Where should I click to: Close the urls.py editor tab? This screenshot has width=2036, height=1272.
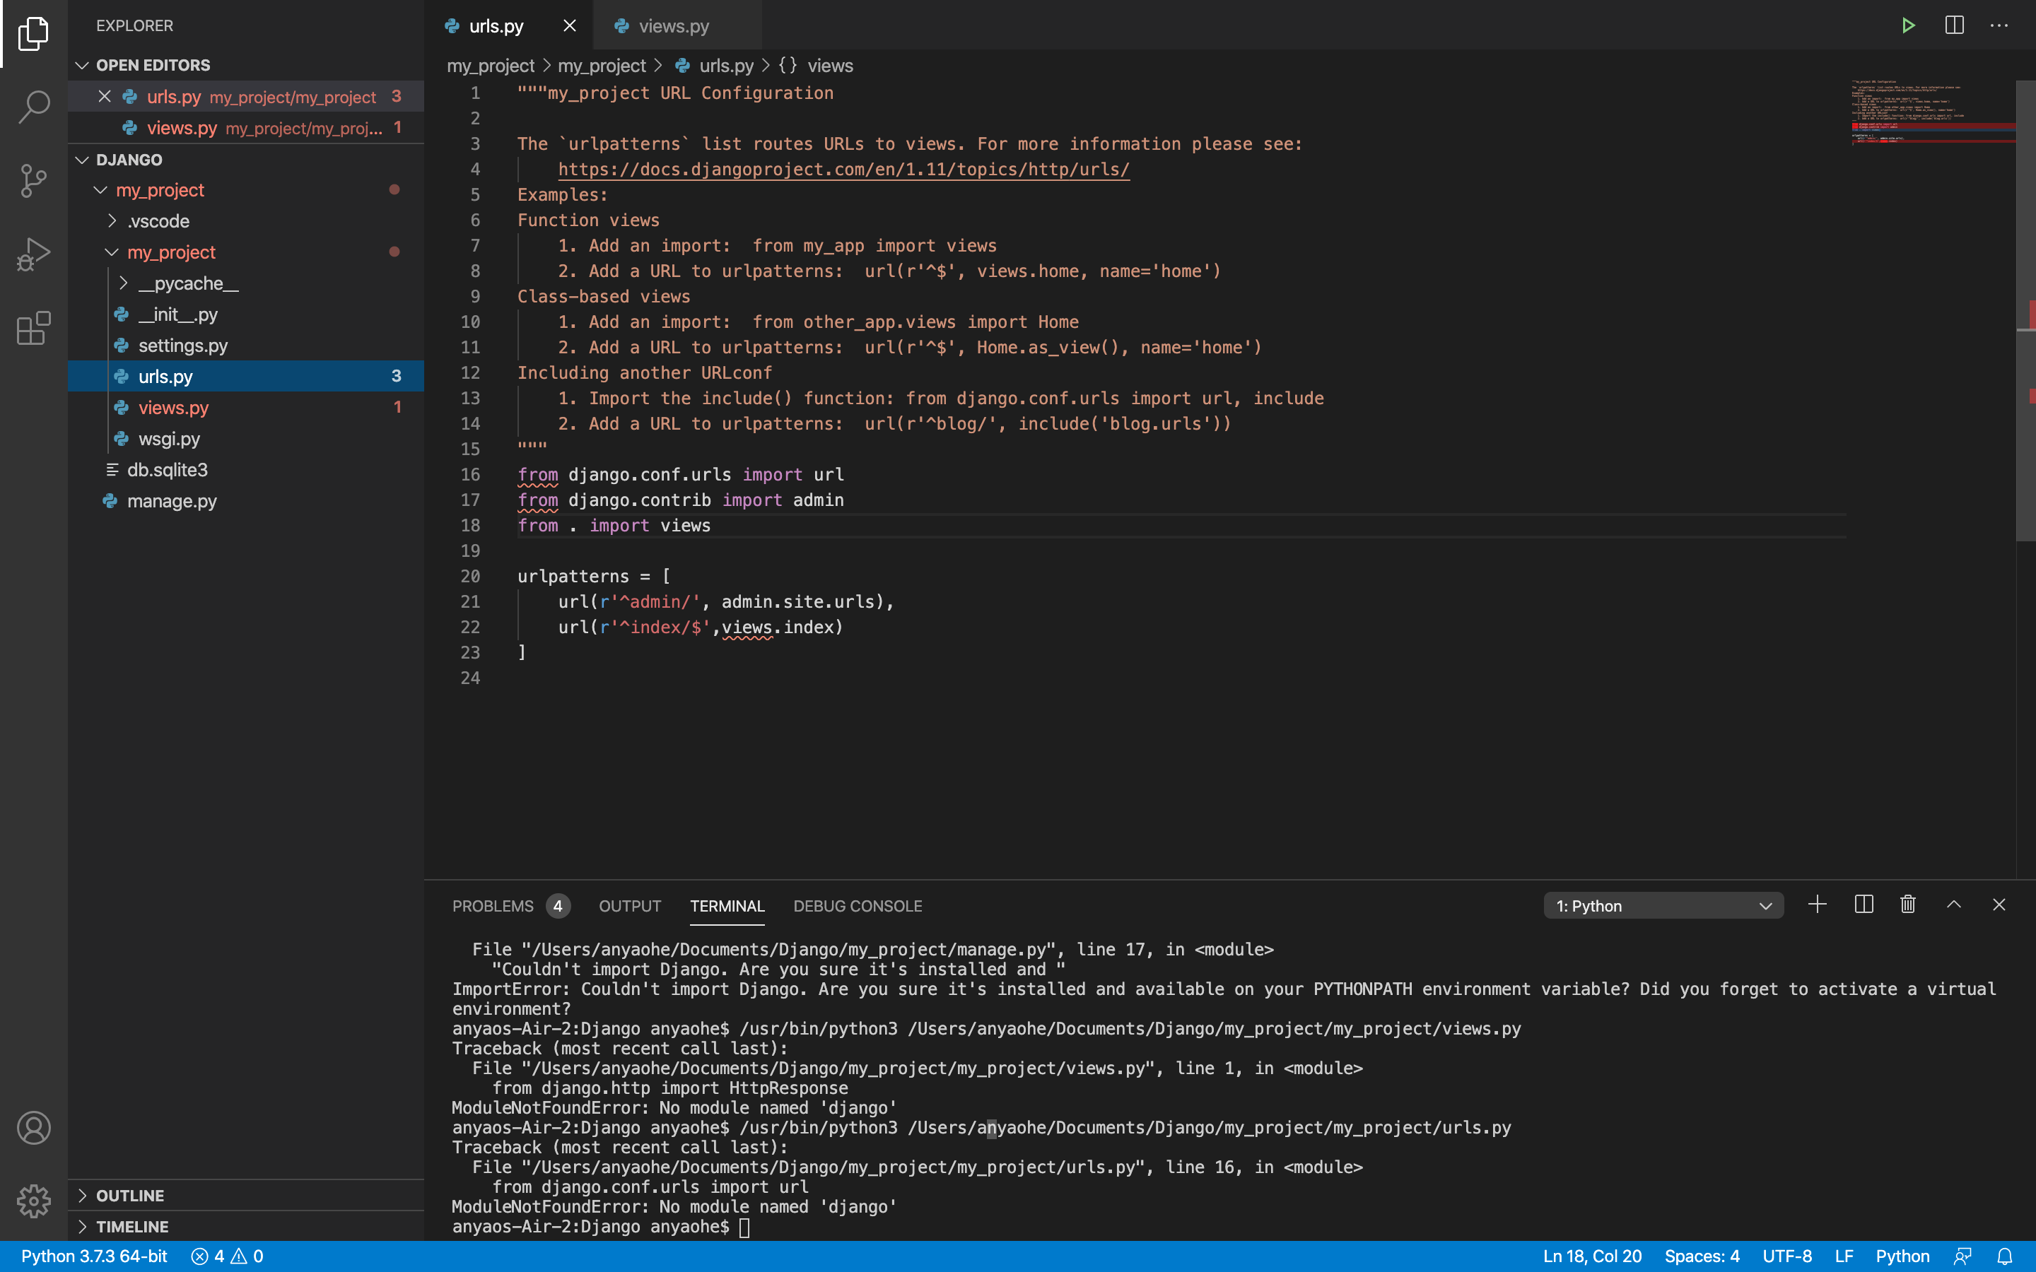point(570,25)
